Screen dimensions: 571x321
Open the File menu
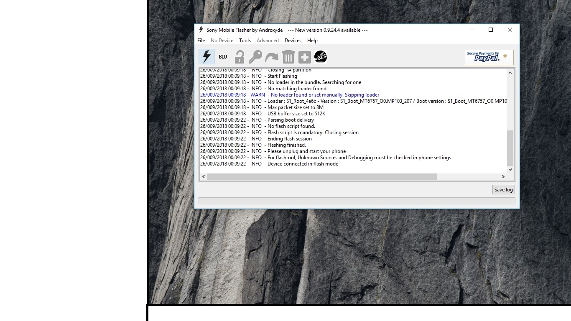(x=201, y=41)
